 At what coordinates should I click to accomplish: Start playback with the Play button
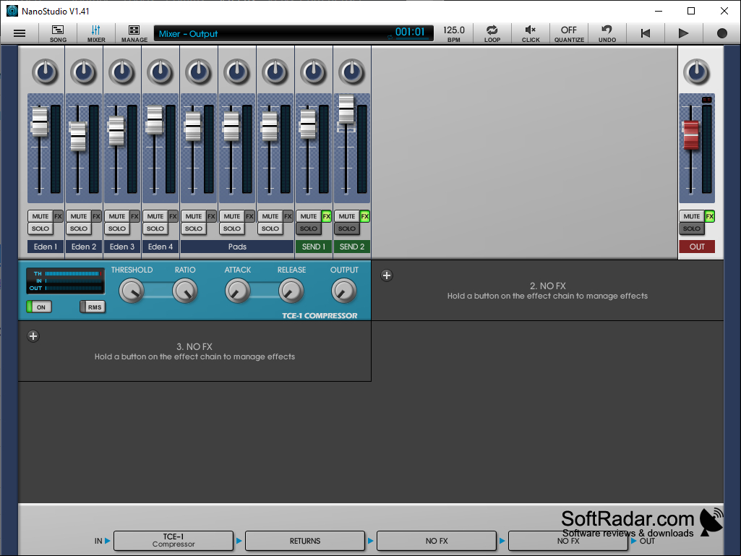(683, 33)
